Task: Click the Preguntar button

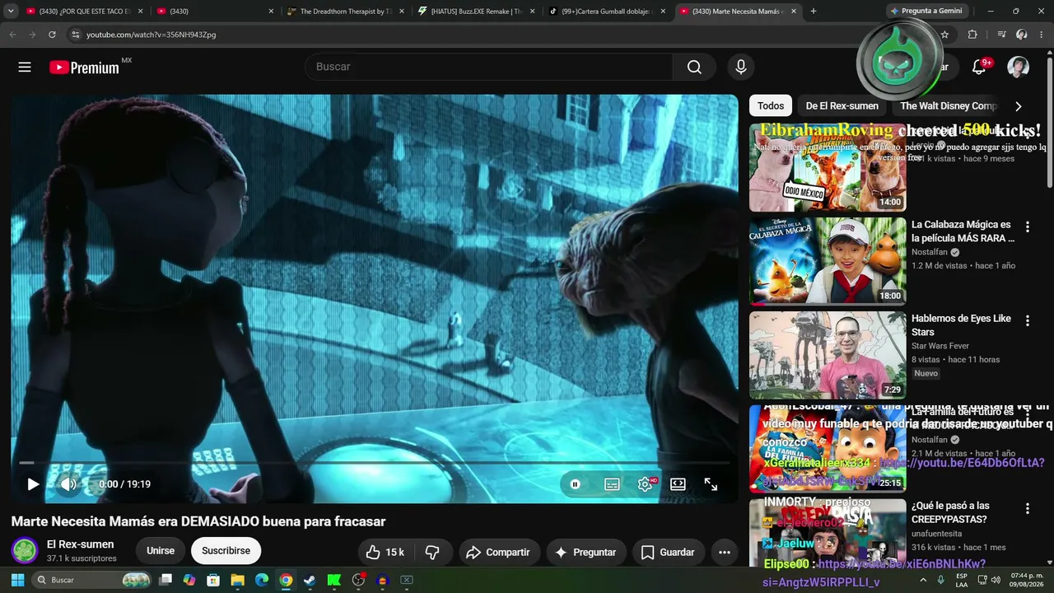Action: [x=585, y=552]
